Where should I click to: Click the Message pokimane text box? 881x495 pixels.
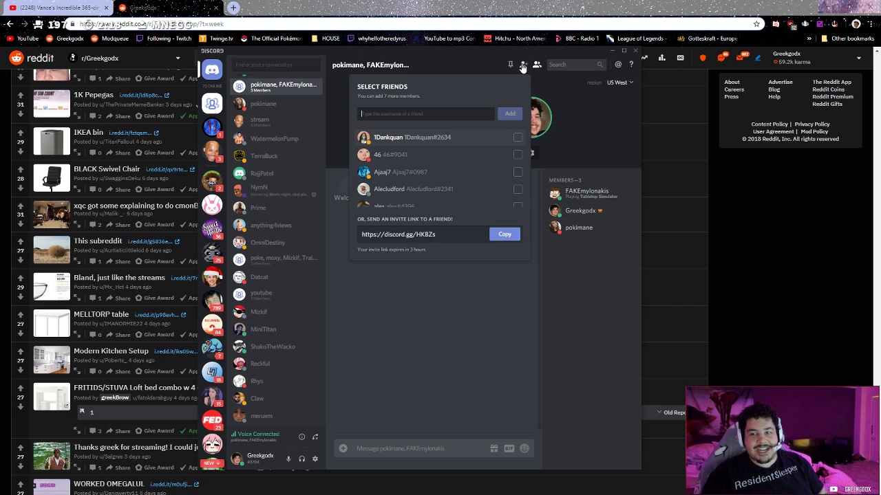pyautogui.click(x=420, y=448)
